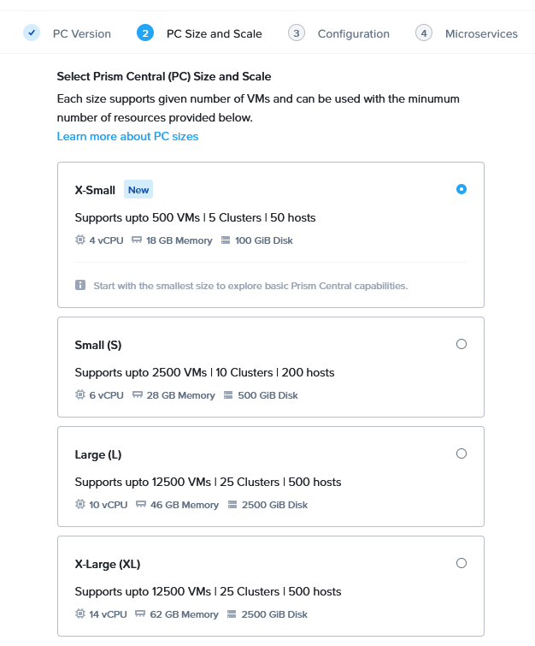Click the disk icon in X-Large card
The height and width of the screenshot is (646, 535).
[x=232, y=614]
